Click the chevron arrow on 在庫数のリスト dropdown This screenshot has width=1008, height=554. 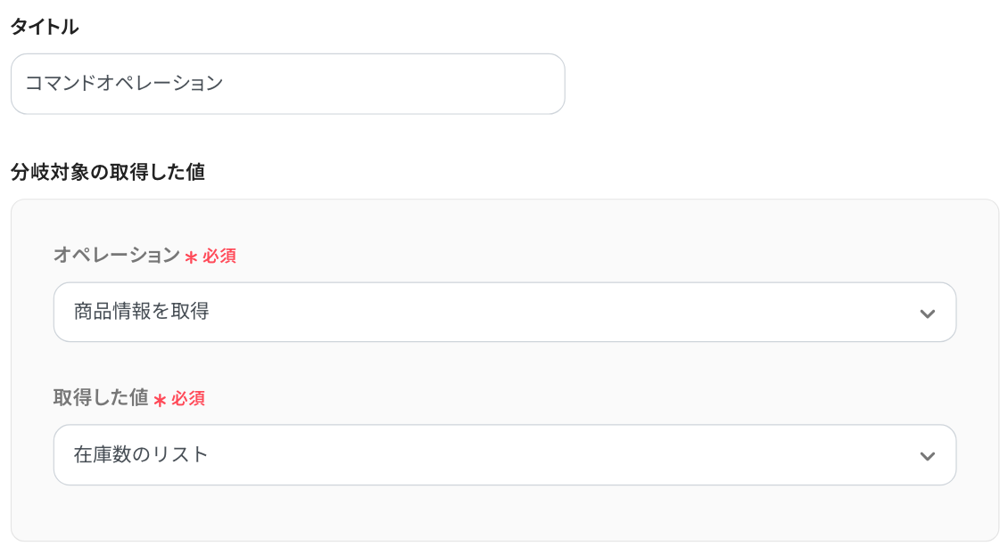click(x=927, y=456)
